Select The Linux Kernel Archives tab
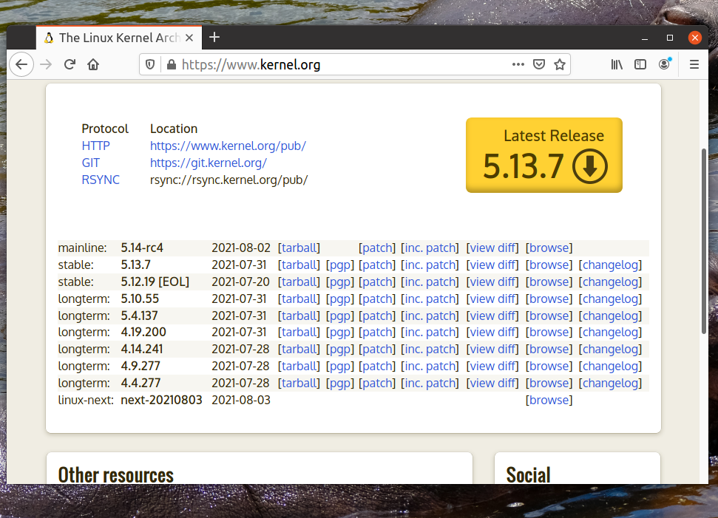The image size is (718, 518). [x=118, y=38]
